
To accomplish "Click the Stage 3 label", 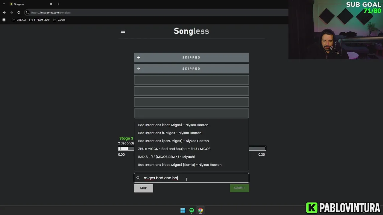I will (126, 138).
